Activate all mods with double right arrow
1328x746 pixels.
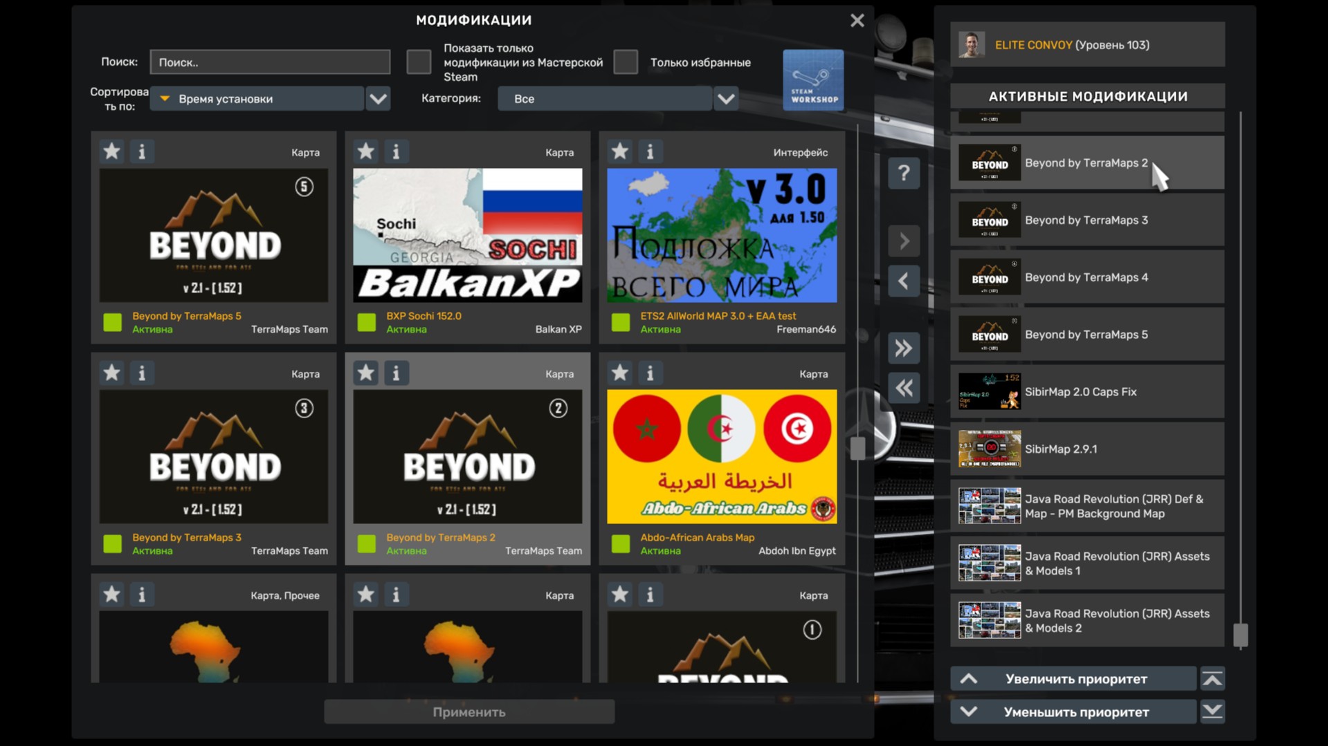pos(904,348)
